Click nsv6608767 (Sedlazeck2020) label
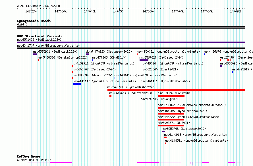 tap(94, 69)
